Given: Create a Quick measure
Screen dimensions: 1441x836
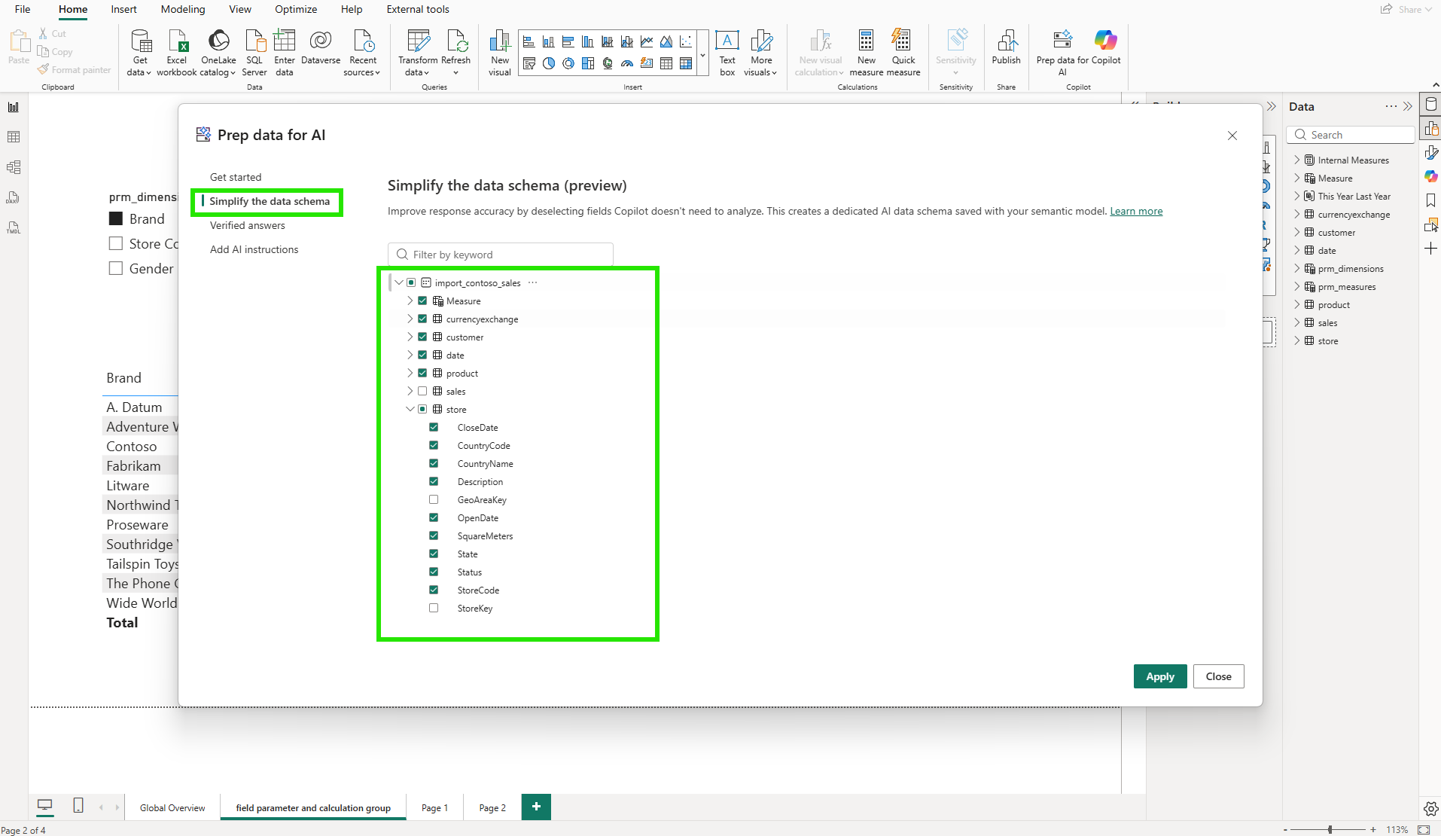Looking at the screenshot, I should click(903, 53).
